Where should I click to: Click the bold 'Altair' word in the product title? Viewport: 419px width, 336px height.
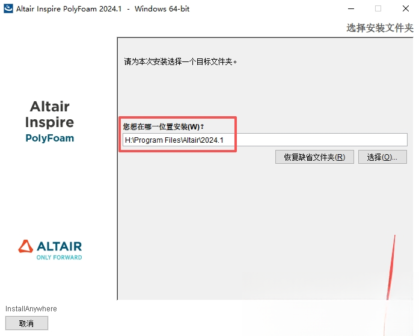point(50,107)
